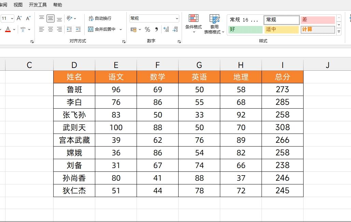The width and height of the screenshot is (351, 222).
Task: Click the Comma Style icon
Action: coord(156,29)
